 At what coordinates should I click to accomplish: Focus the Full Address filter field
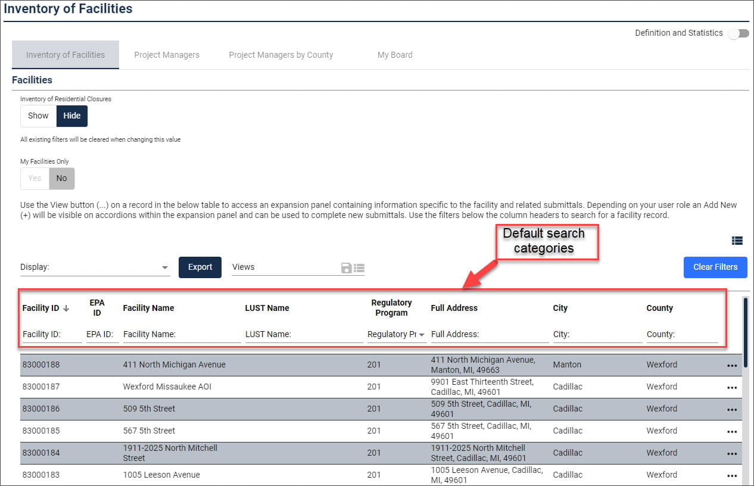click(490, 334)
